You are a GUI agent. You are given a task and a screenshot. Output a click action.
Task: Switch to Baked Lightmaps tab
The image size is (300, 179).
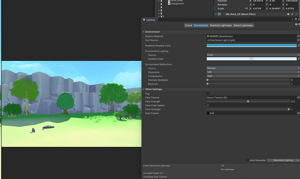click(243, 25)
